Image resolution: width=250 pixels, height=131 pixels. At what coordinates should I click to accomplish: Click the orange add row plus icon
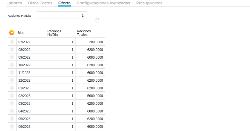coord(12,32)
